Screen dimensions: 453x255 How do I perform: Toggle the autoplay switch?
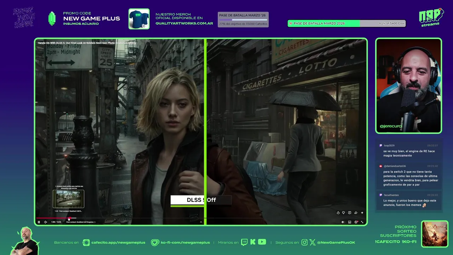[343, 222]
